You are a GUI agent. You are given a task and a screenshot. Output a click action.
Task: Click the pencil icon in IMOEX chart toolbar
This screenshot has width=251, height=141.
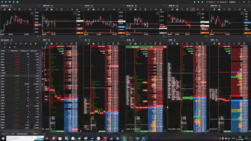pos(35,9)
